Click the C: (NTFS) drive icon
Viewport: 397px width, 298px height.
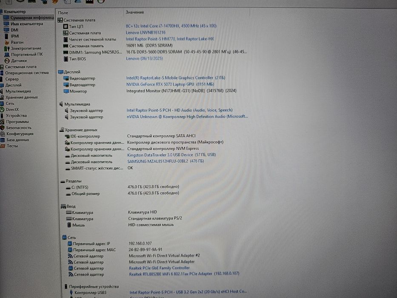click(68, 188)
